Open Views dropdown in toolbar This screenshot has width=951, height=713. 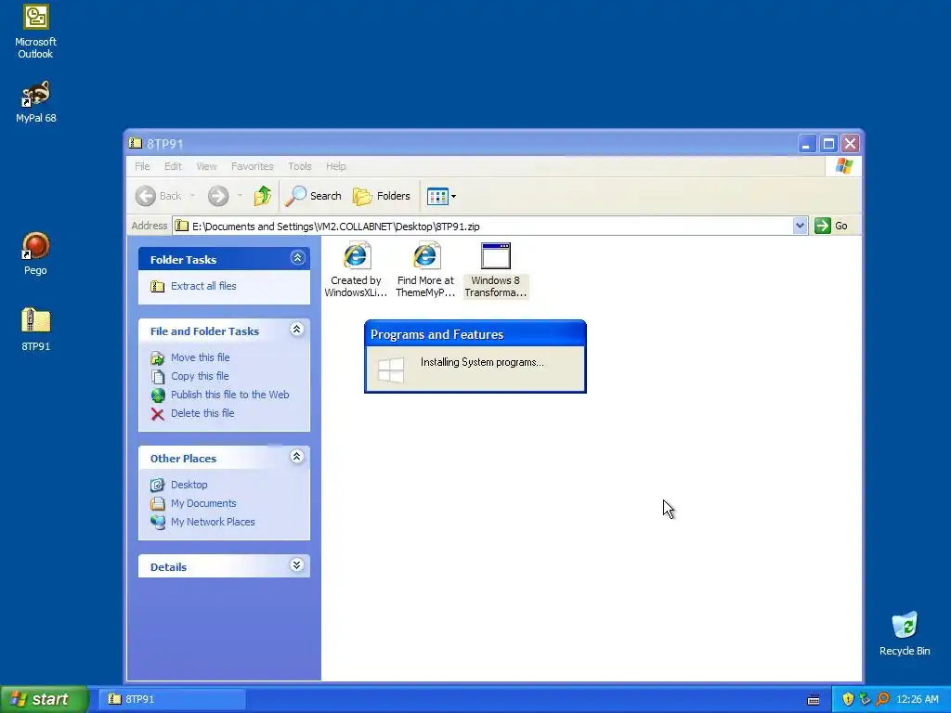click(441, 196)
